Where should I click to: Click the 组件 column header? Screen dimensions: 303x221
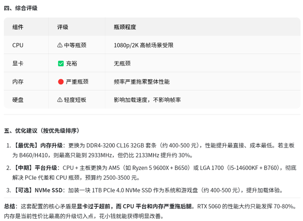pyautogui.click(x=18, y=27)
